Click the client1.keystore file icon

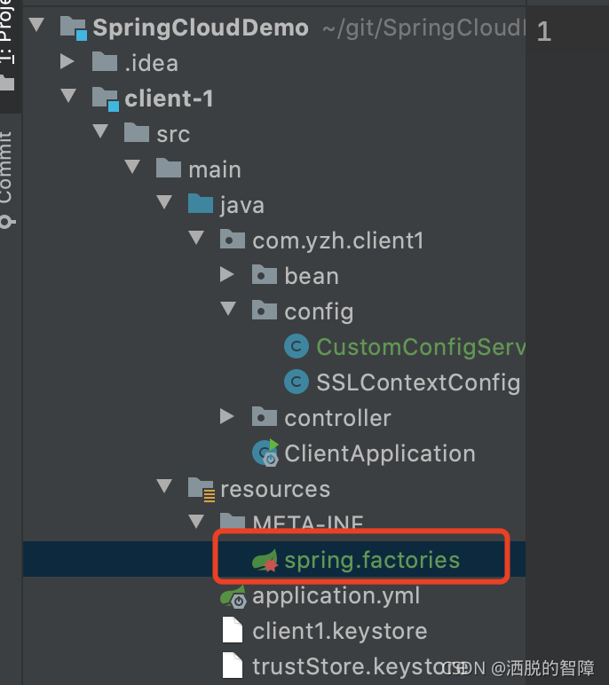(232, 629)
